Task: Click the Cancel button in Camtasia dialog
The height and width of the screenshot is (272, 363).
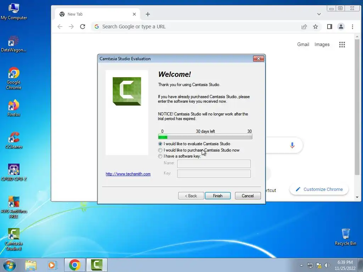Action: [248, 195]
